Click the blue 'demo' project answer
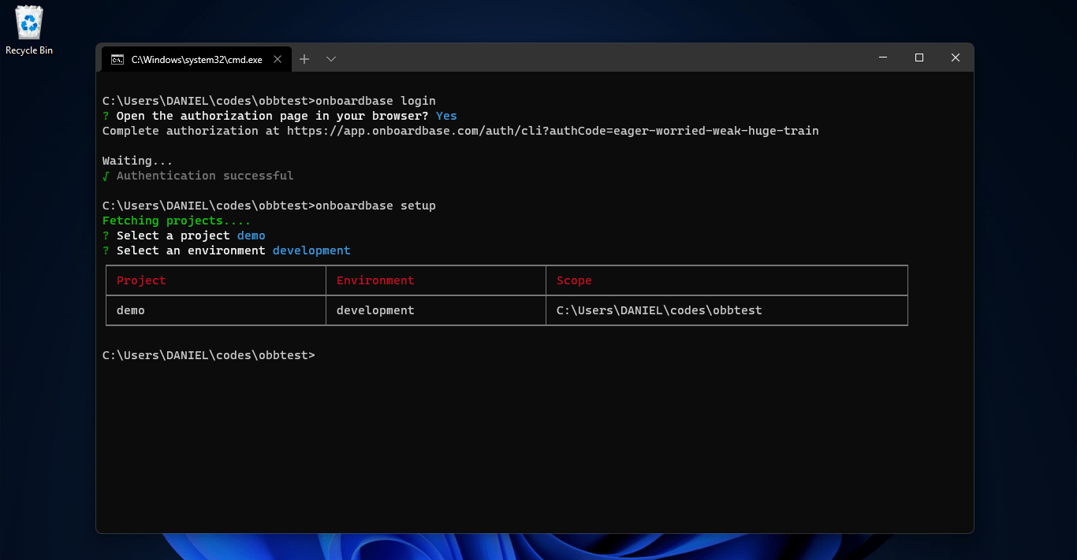 coord(252,235)
